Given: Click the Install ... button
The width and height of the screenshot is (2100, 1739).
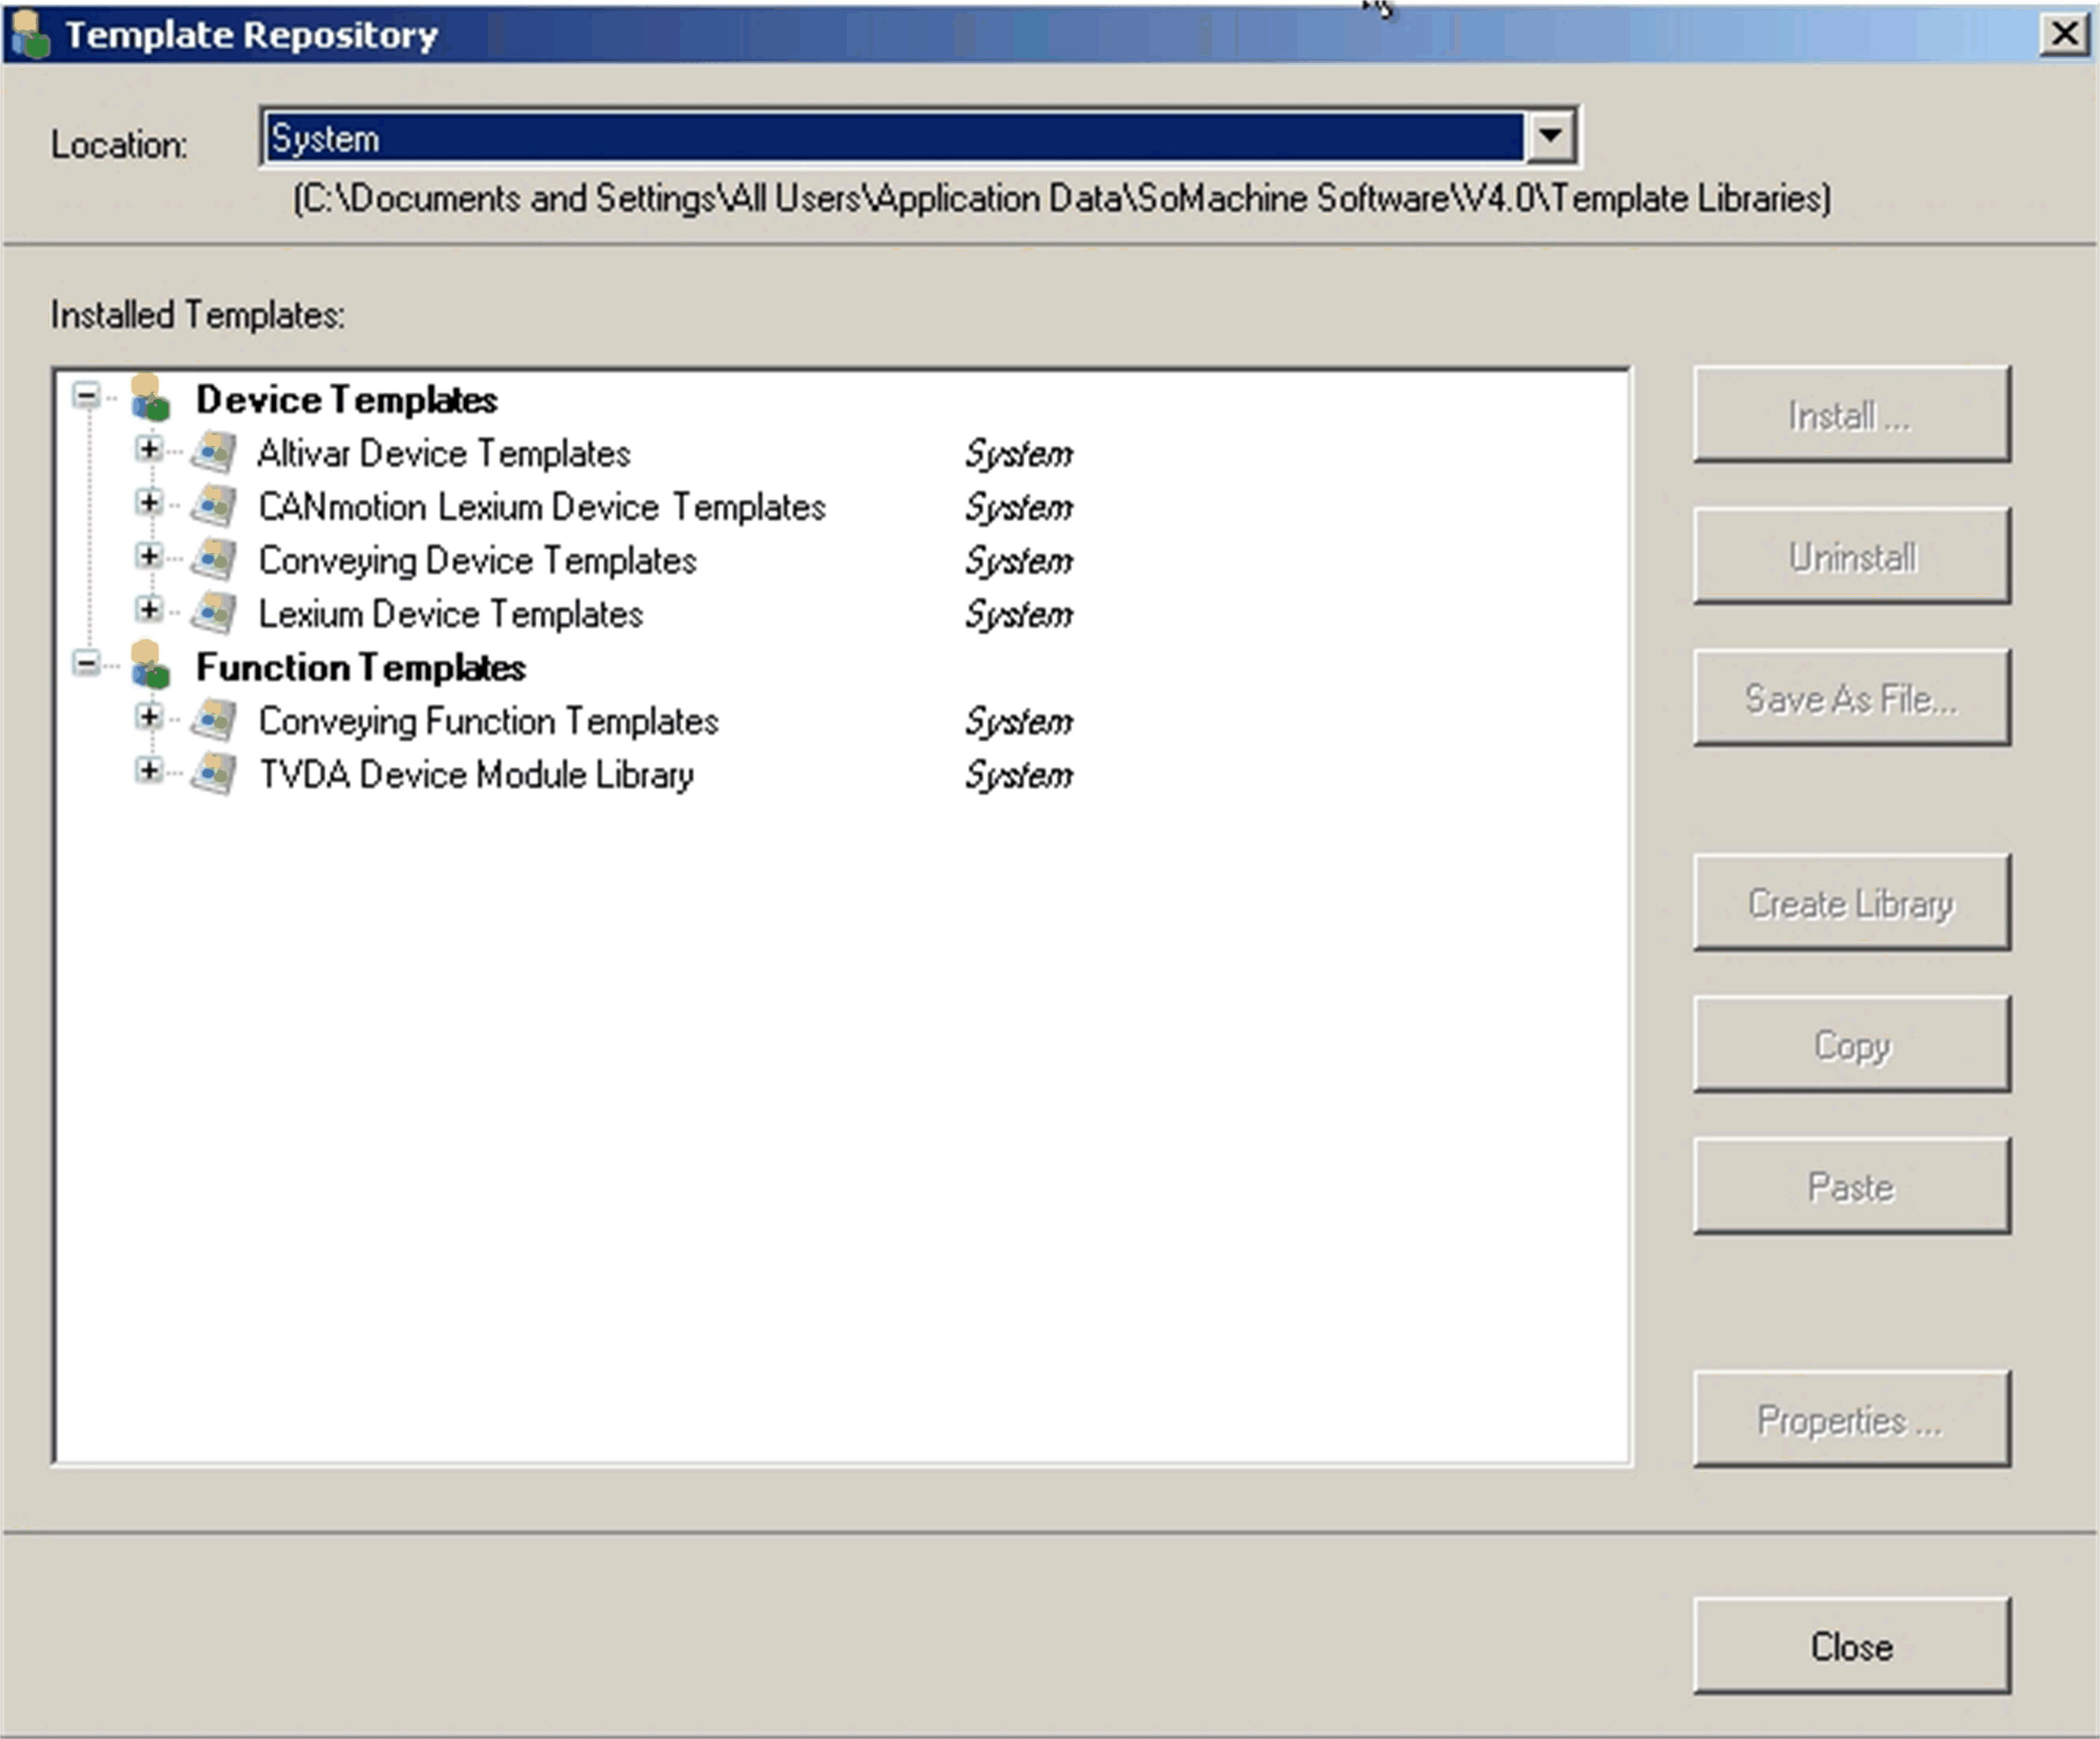Looking at the screenshot, I should [1851, 414].
